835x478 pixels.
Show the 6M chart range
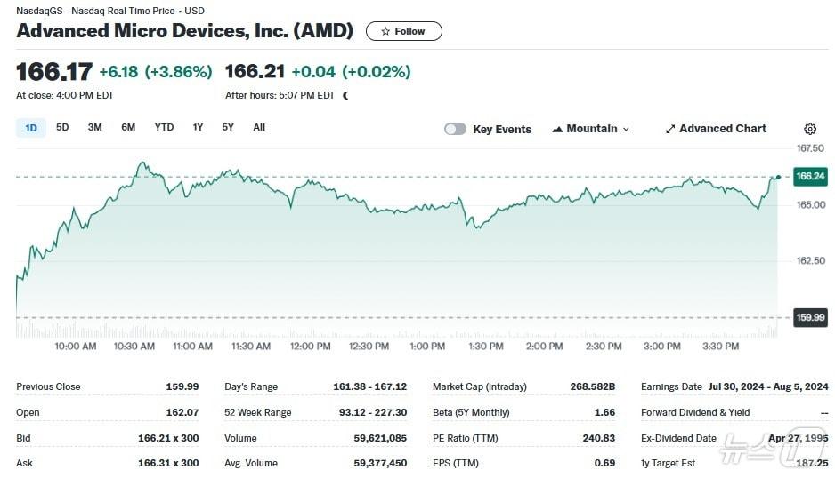coord(128,127)
